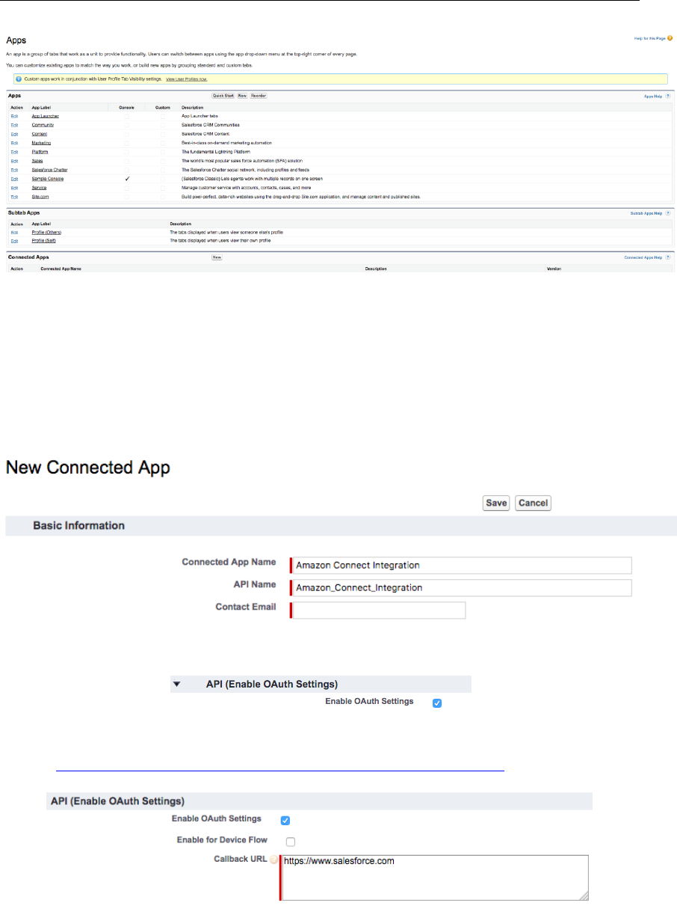Click 'Salesforce CRM Communities' description text
The width and height of the screenshot is (677, 906).
click(211, 125)
